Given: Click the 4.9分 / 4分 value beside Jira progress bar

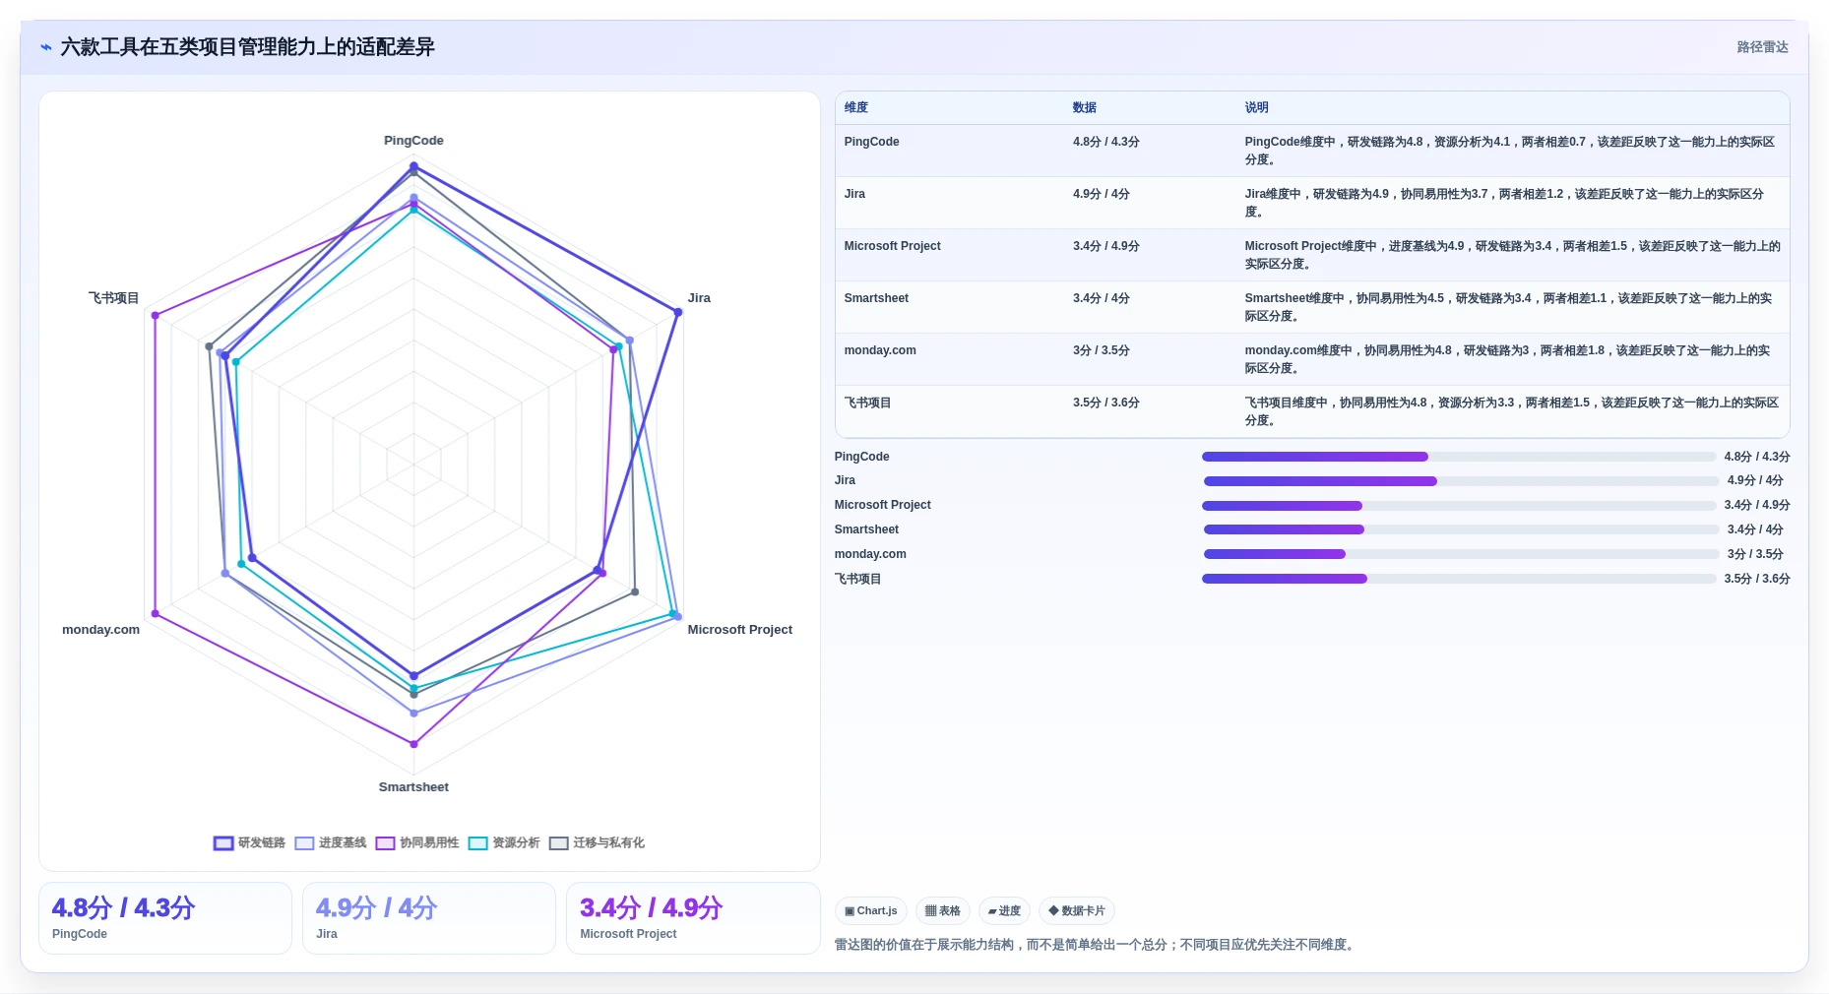Looking at the screenshot, I should click(x=1755, y=481).
